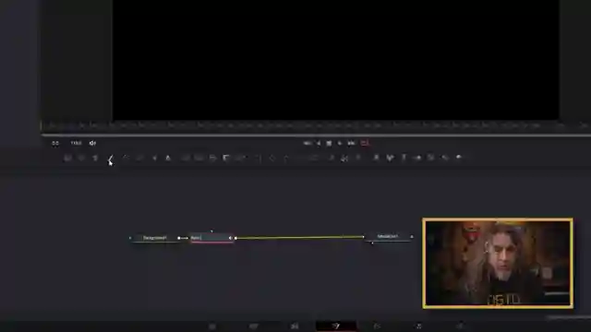Viewport: 591px width, 332px height.
Task: Toggle the red loop playback button
Action: pos(364,143)
